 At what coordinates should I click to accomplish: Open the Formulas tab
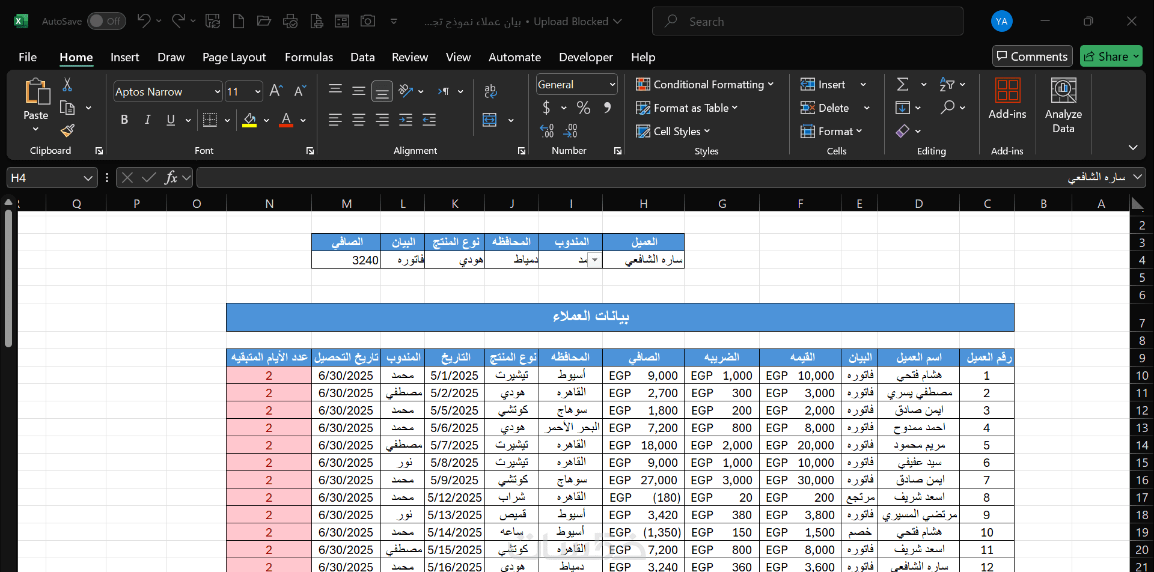pos(308,57)
